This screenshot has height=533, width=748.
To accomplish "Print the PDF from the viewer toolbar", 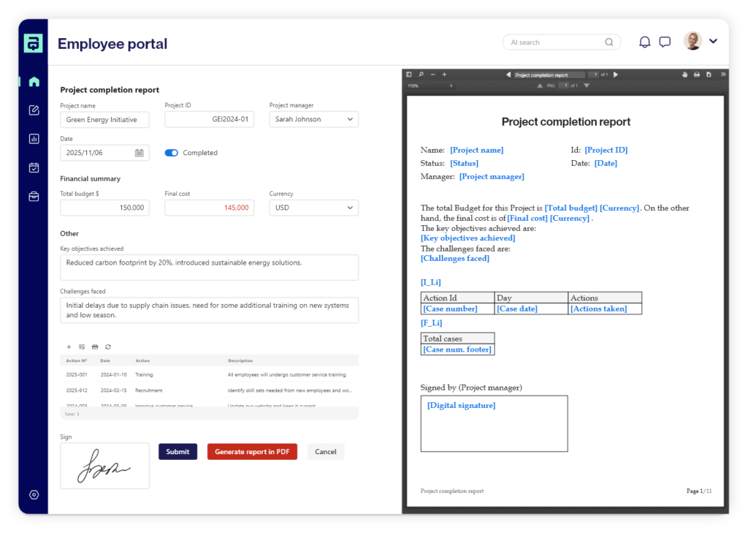I will [x=696, y=75].
